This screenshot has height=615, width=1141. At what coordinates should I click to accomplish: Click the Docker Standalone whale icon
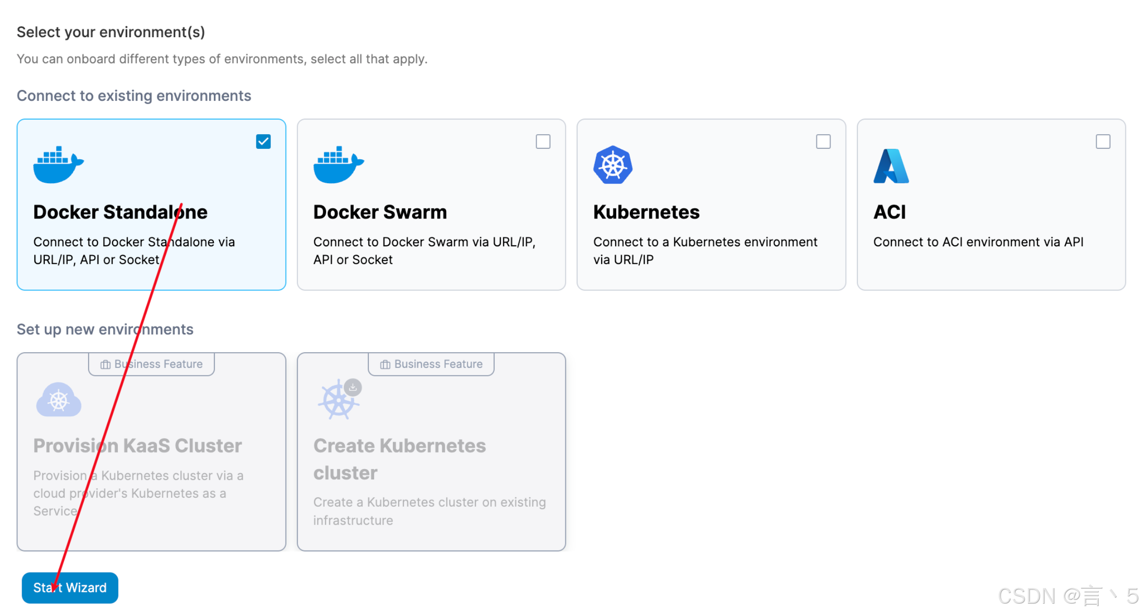pos(58,164)
